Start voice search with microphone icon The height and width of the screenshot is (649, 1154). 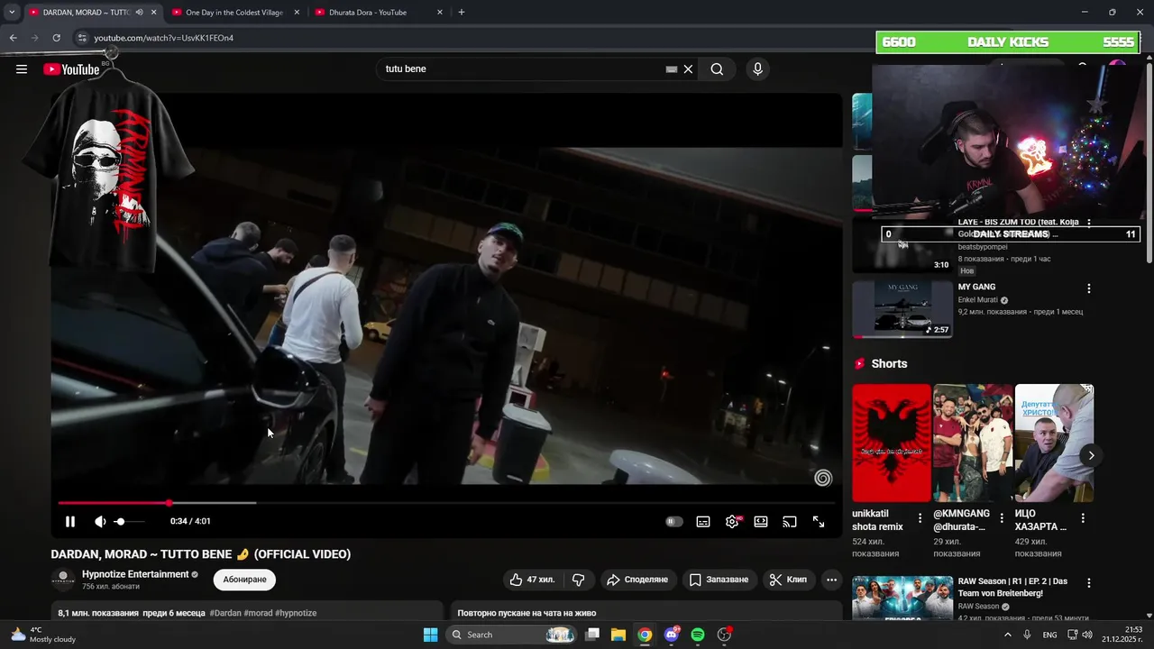(x=757, y=69)
